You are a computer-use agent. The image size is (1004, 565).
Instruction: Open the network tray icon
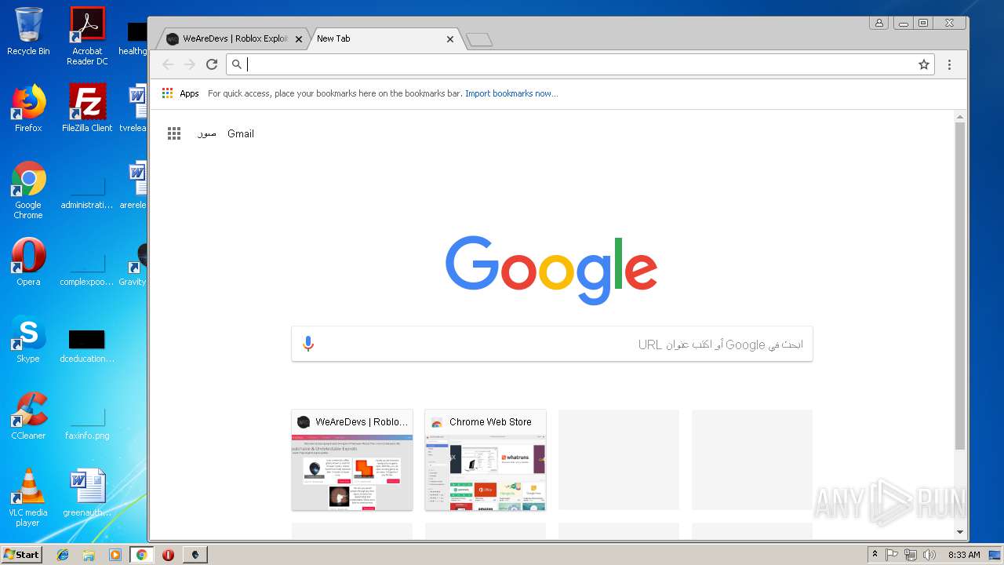[x=911, y=555]
